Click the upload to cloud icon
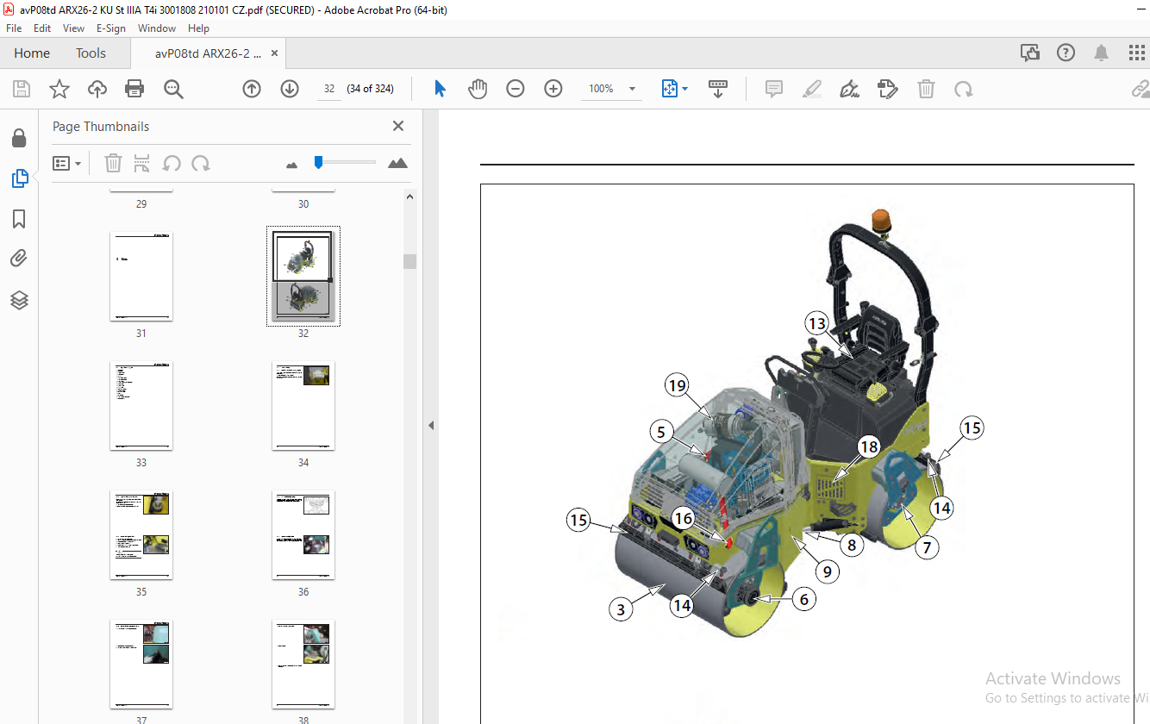The height and width of the screenshot is (724, 1150). 97,89
